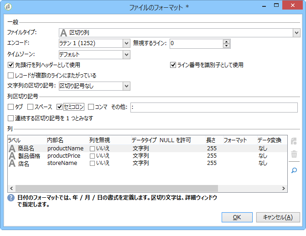This screenshot has height=236, width=306.
Task: Click the add column icon beside table
Action: (x=294, y=141)
